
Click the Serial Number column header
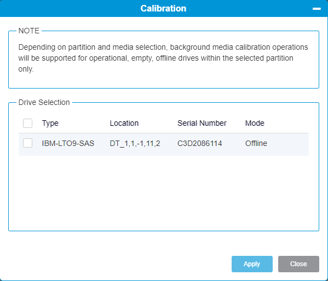[202, 123]
